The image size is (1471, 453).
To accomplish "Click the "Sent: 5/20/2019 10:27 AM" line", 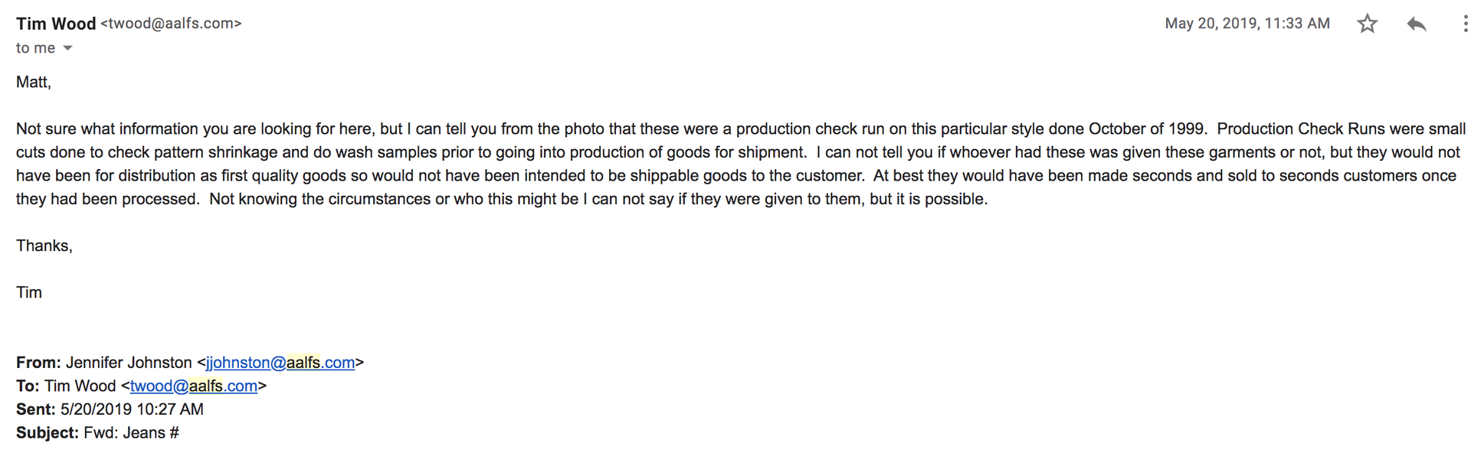I will tap(110, 409).
